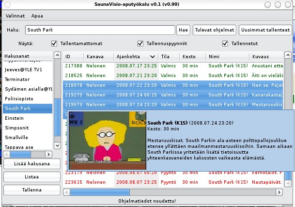Select the Simpsonit keyword

(28, 128)
